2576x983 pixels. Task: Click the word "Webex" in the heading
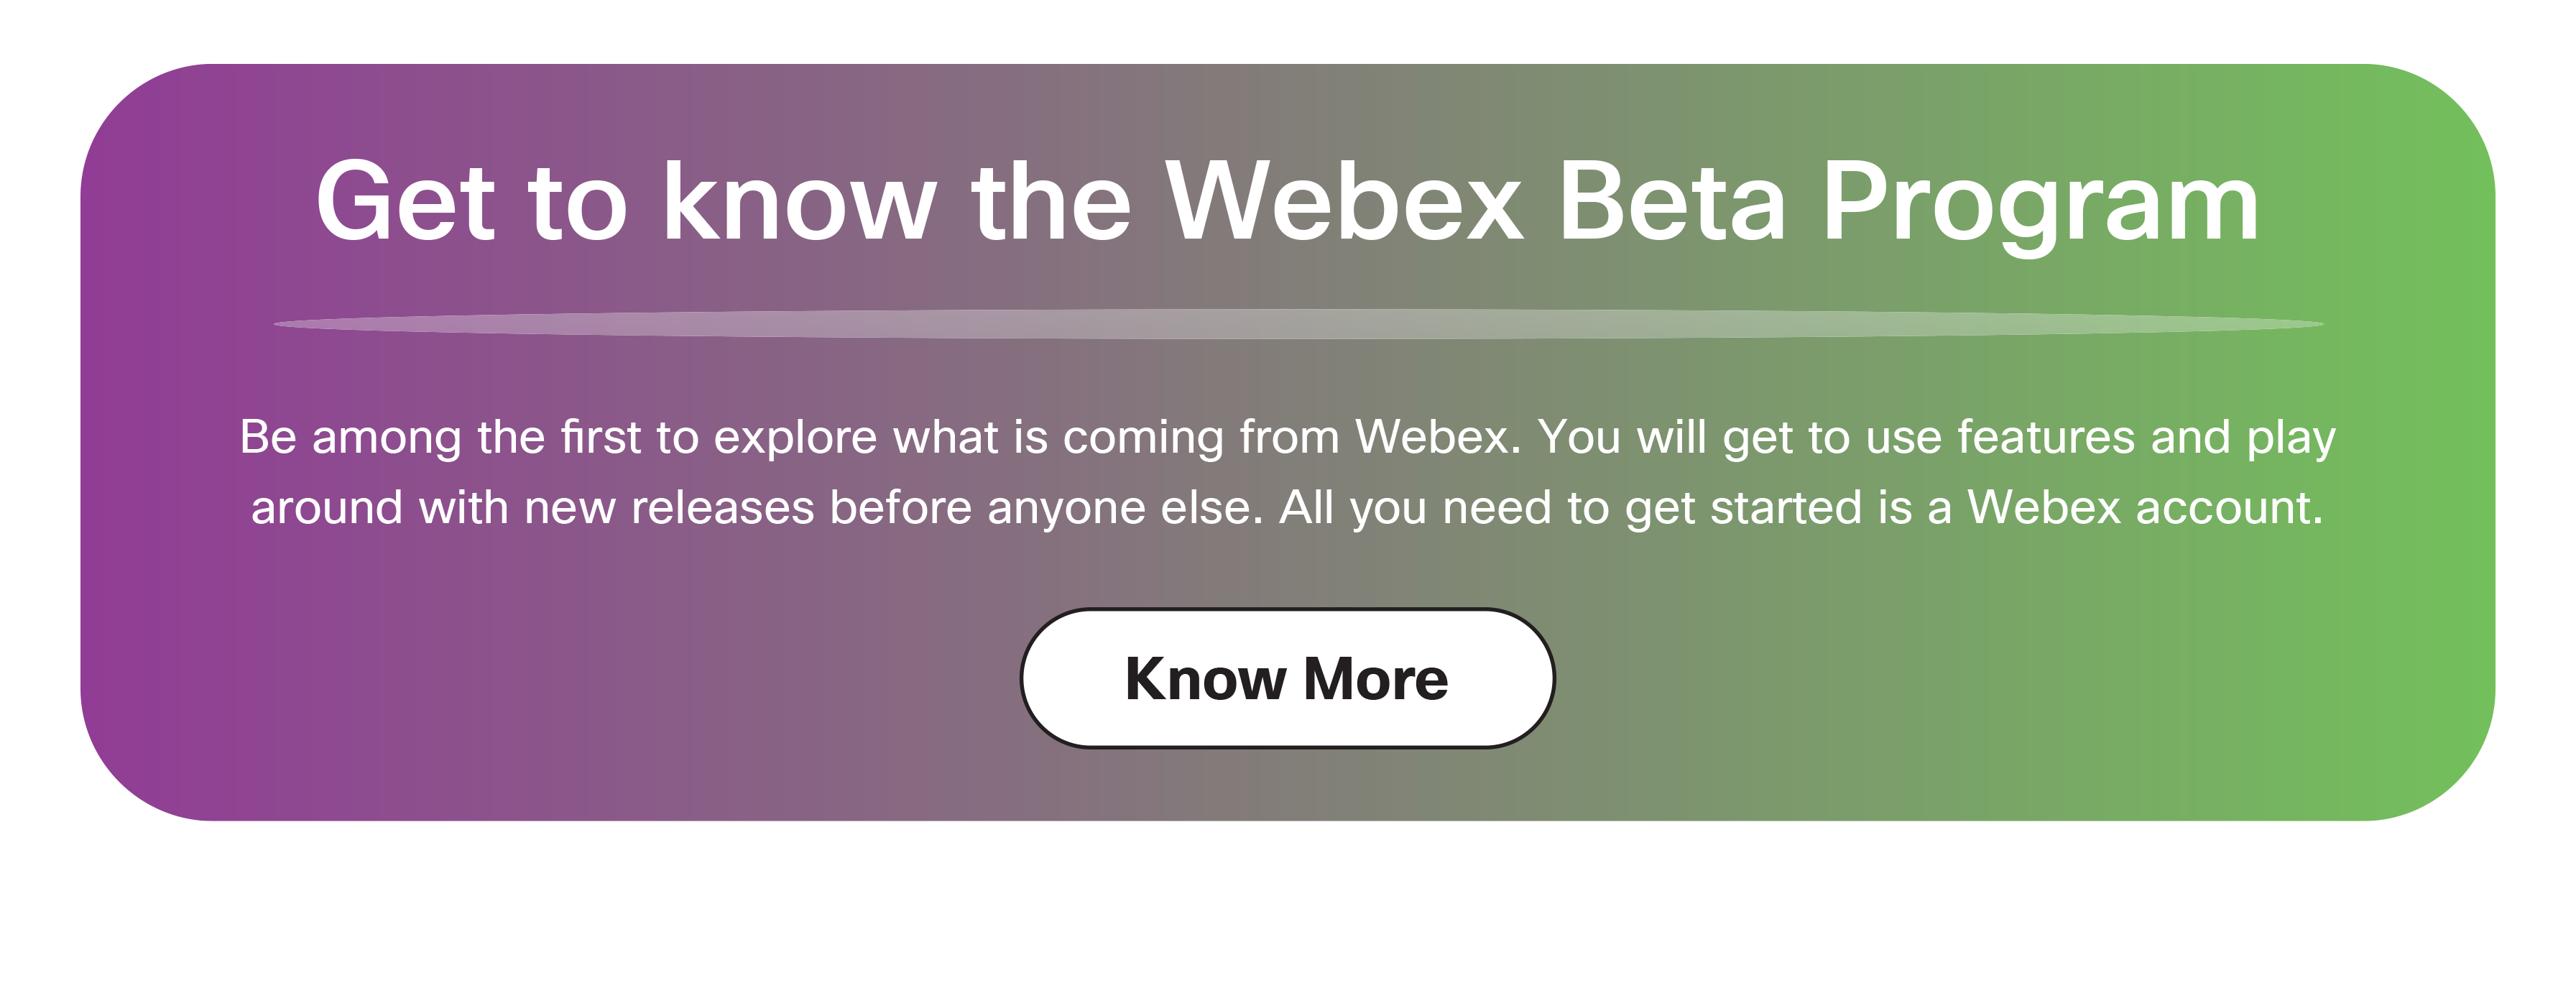coord(1344,202)
